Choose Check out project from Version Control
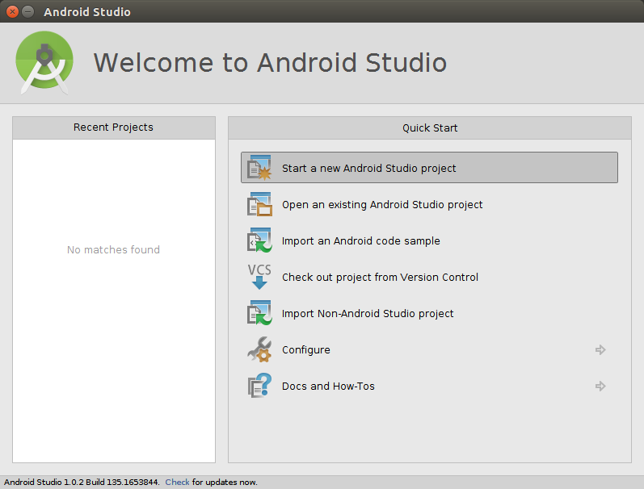The height and width of the screenshot is (489, 644). click(x=380, y=278)
